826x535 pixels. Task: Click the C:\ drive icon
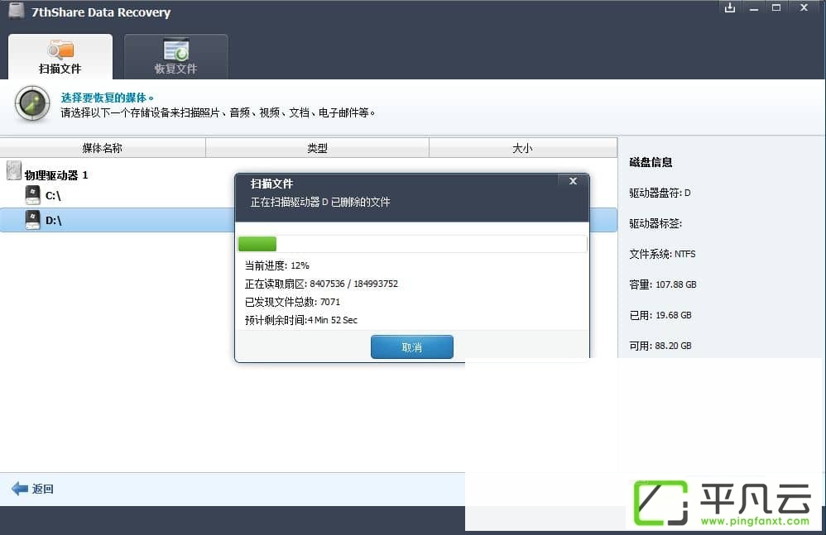pos(32,195)
